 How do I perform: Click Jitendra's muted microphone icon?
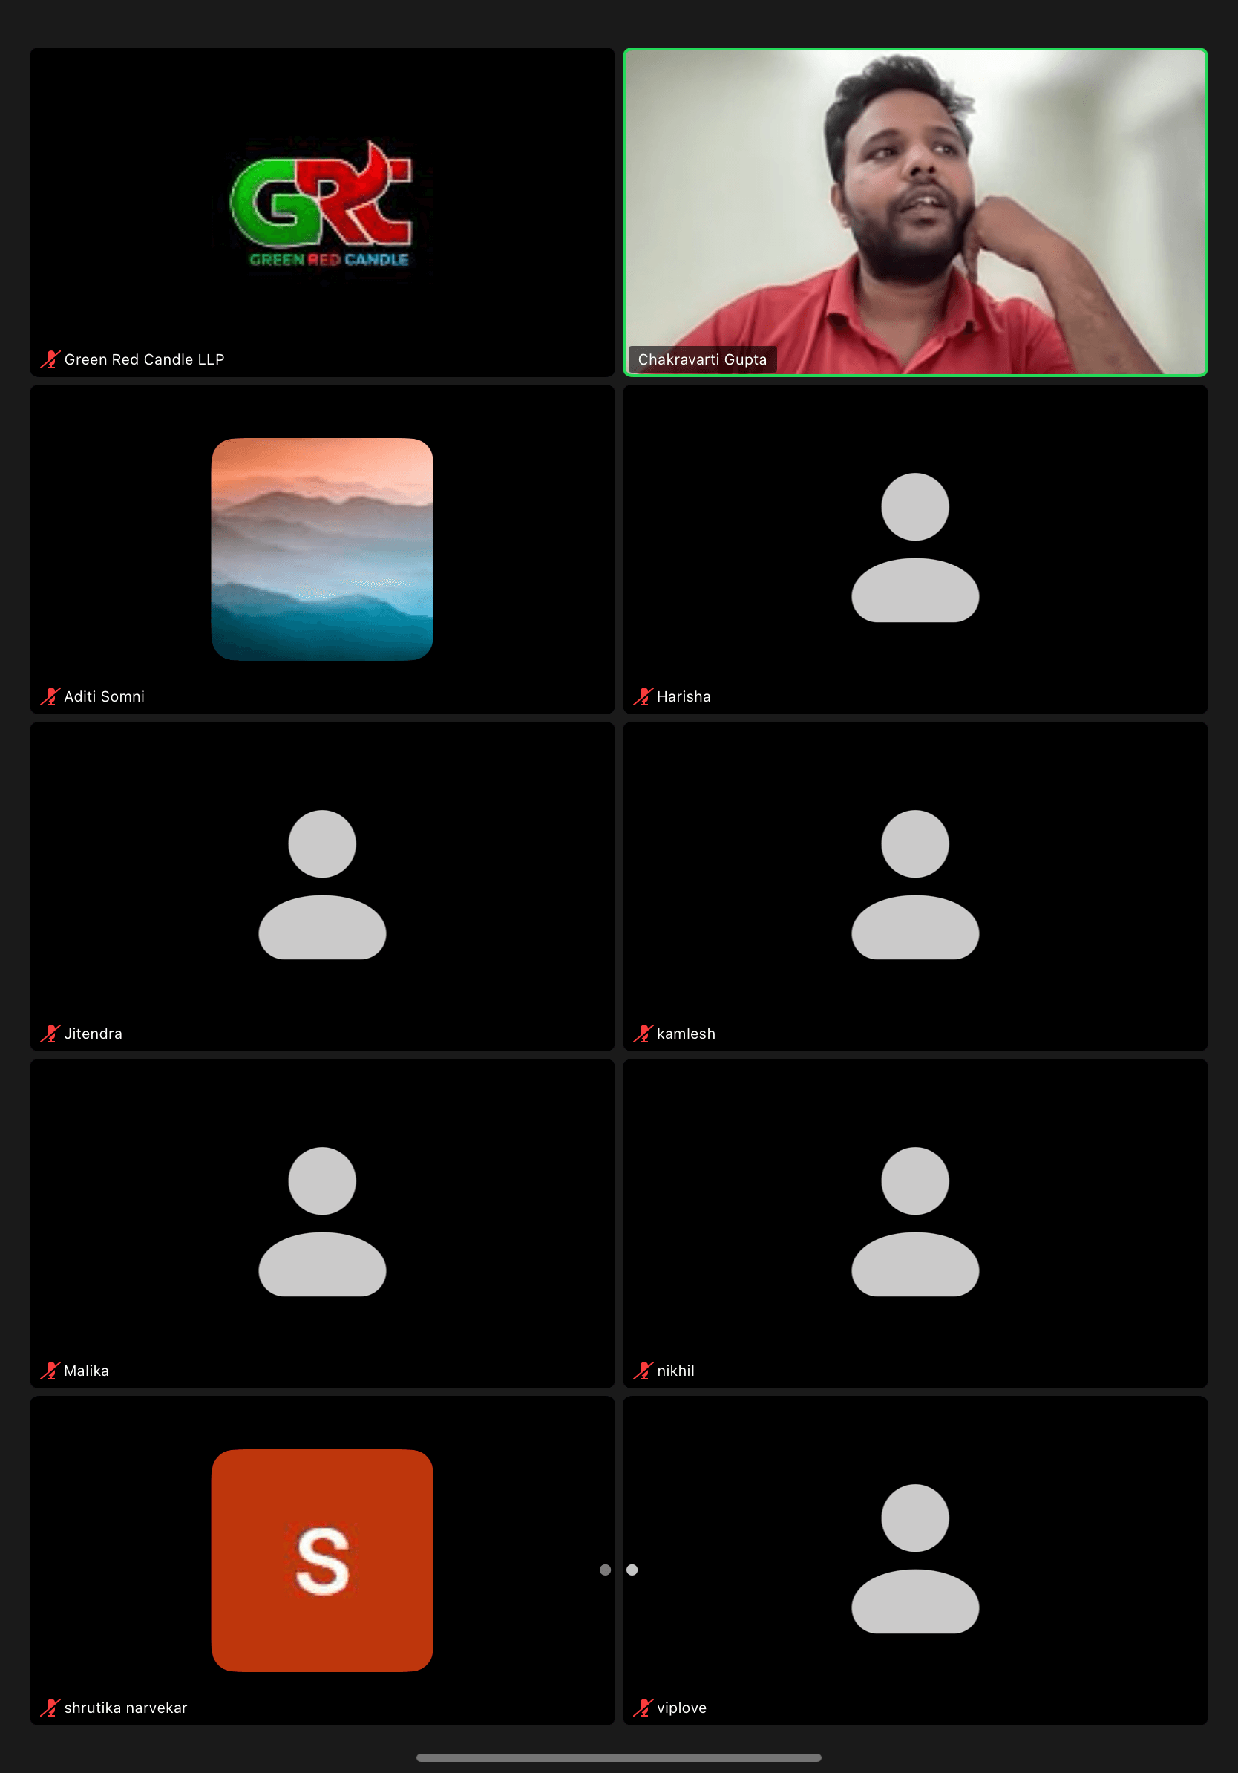[50, 1034]
